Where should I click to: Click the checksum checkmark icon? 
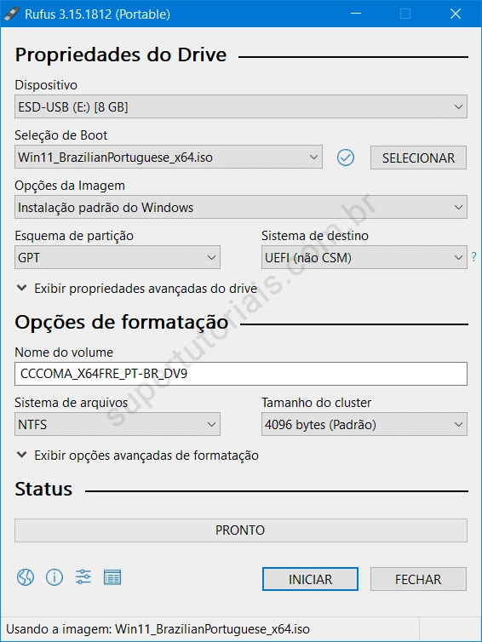(x=346, y=158)
